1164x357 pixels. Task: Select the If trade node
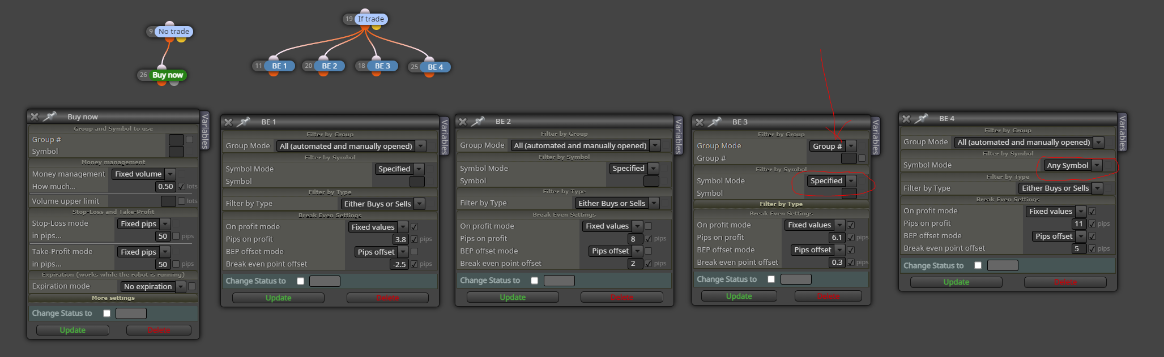[371, 19]
